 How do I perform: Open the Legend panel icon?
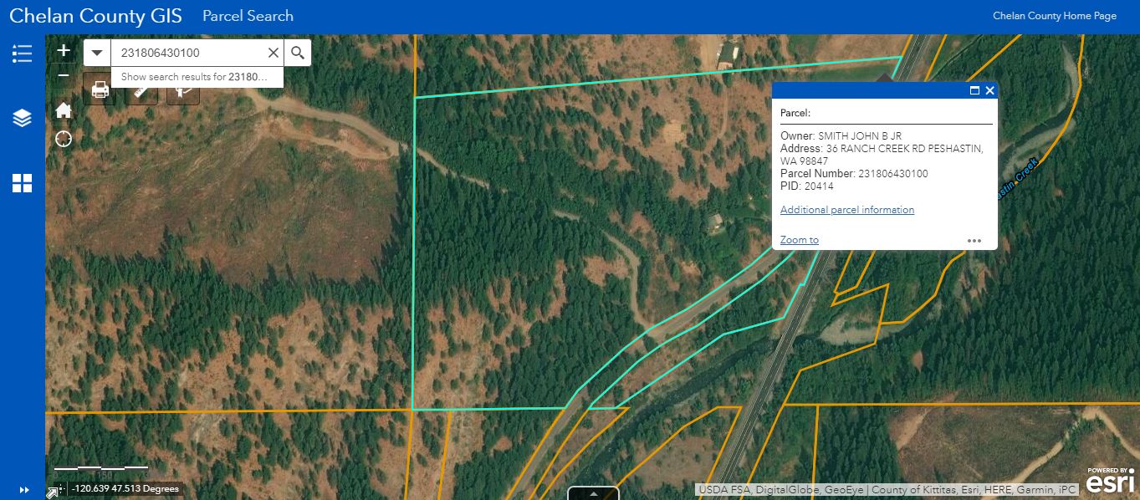pyautogui.click(x=22, y=54)
